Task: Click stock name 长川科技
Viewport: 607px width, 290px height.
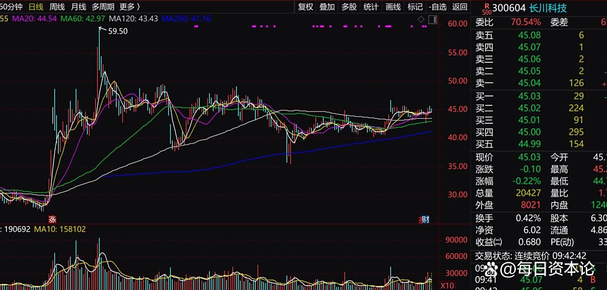Action: [x=548, y=8]
